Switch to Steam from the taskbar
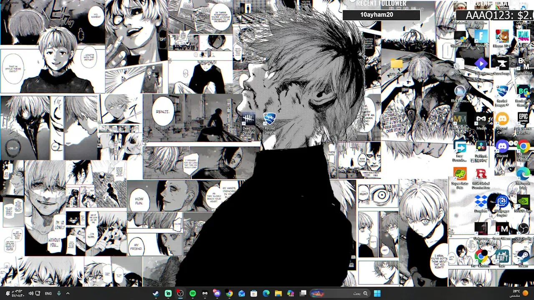534x300 pixels. [156, 293]
